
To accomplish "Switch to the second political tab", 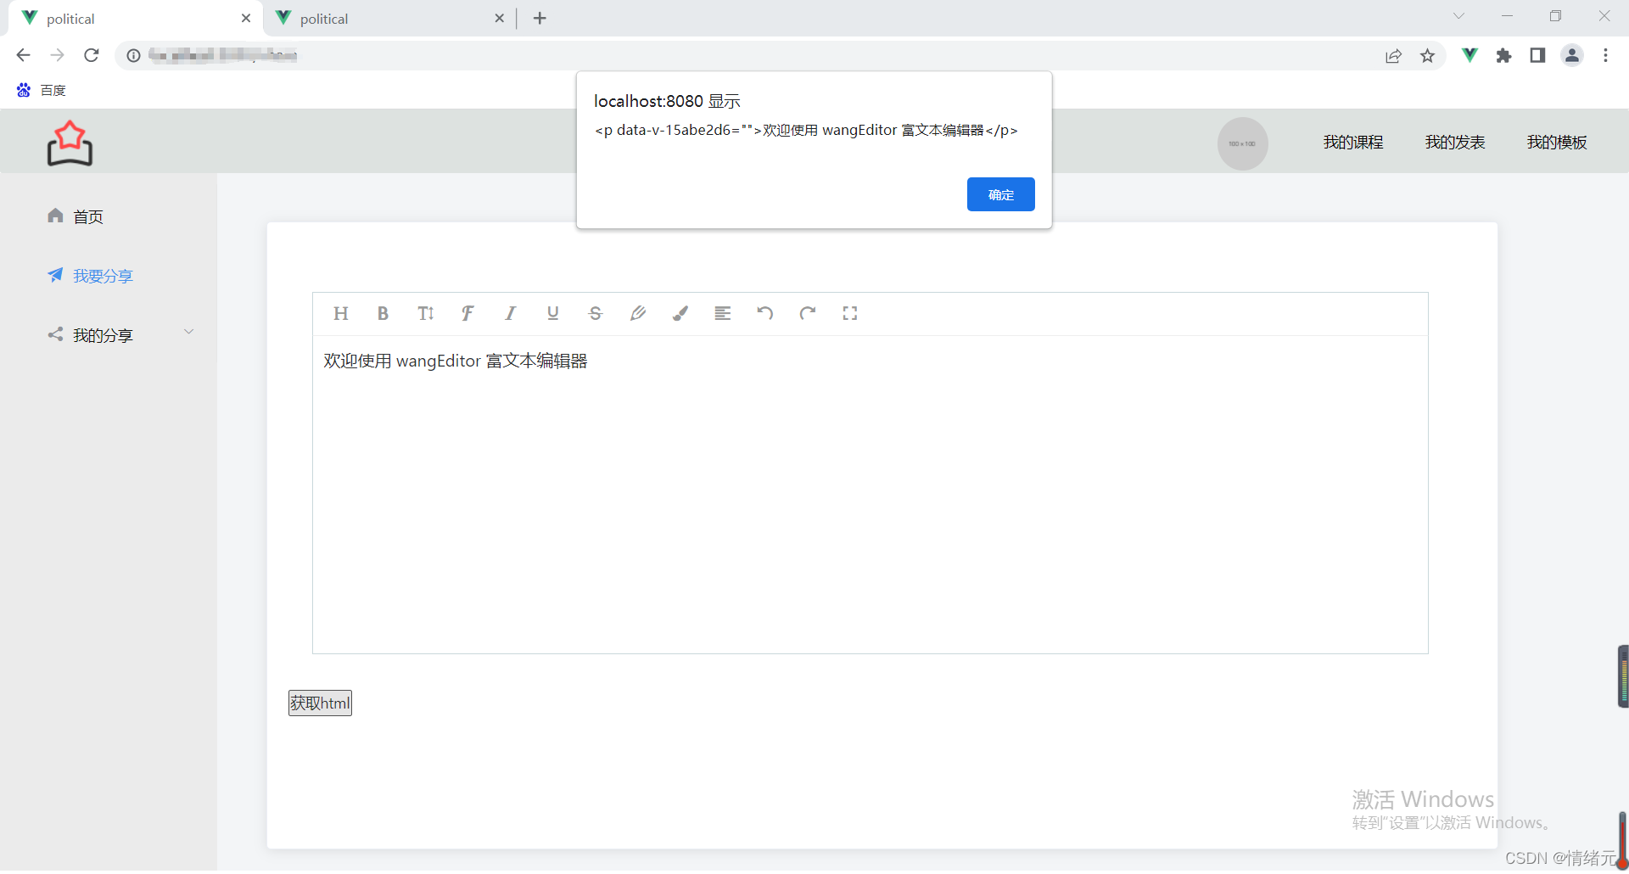I will pyautogui.click(x=389, y=19).
